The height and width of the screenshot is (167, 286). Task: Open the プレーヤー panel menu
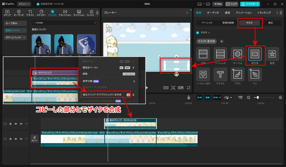[x=187, y=13]
